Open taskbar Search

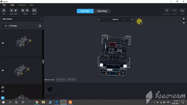10,102
